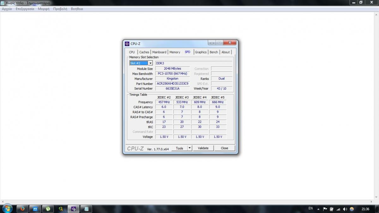The width and height of the screenshot is (379, 213).
Task: Click the Close button in CPU-Z
Action: [225, 148]
